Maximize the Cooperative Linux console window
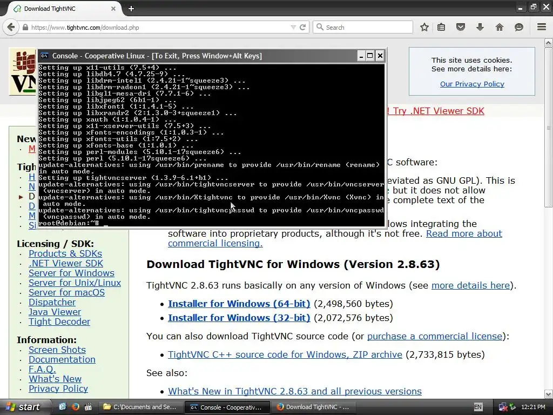553x415 pixels. point(370,56)
